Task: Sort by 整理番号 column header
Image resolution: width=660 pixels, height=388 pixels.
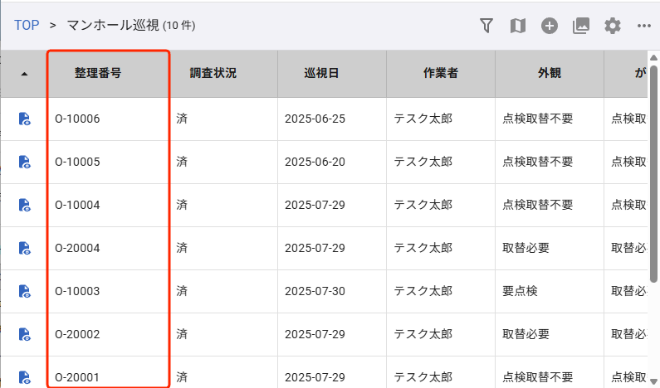Action: (x=98, y=73)
